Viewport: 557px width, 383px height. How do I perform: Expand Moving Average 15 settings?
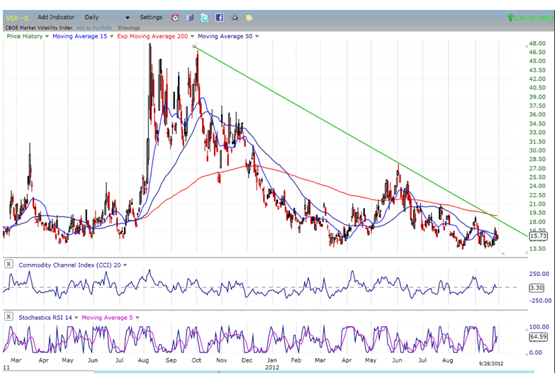pyautogui.click(x=112, y=36)
